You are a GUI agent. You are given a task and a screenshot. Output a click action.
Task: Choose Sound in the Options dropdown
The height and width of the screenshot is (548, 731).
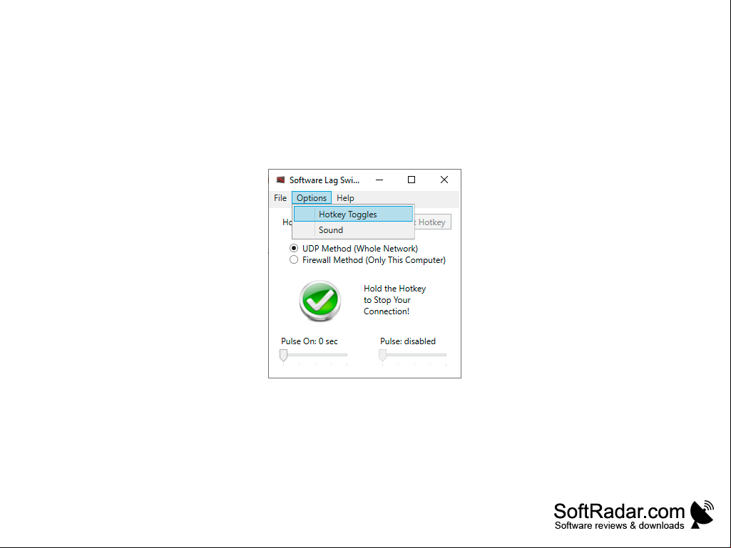point(354,230)
